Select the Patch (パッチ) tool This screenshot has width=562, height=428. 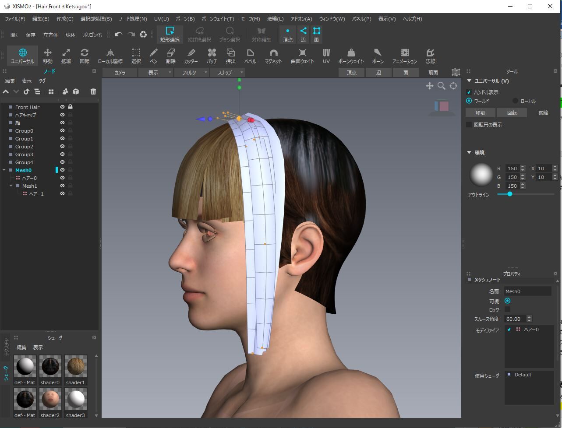click(212, 56)
